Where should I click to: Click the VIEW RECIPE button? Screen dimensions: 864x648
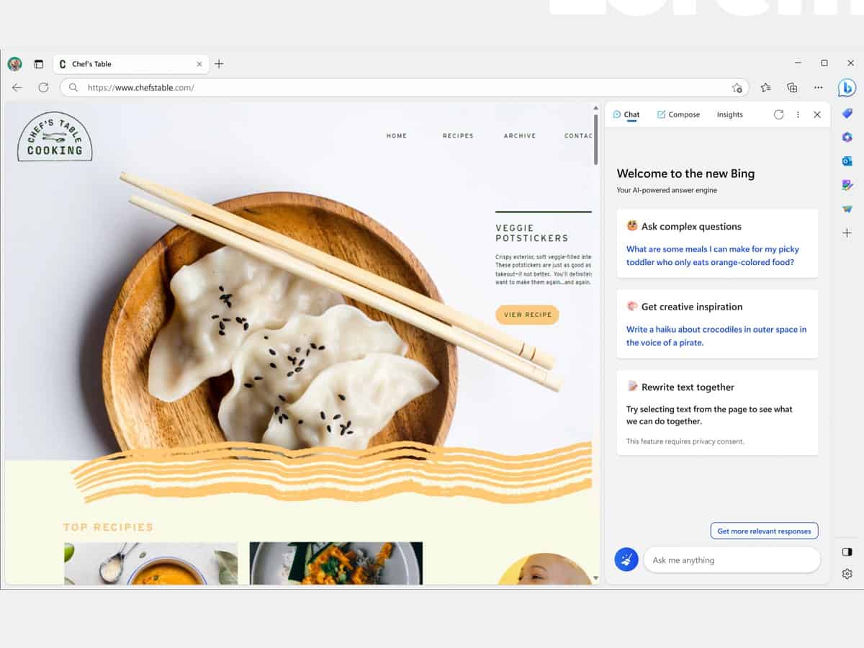pyautogui.click(x=527, y=315)
